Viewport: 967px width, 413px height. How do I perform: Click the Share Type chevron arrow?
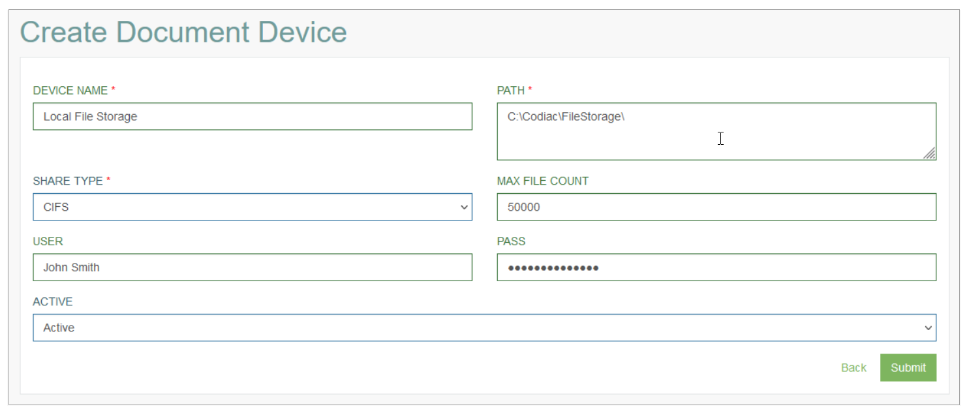[464, 207]
